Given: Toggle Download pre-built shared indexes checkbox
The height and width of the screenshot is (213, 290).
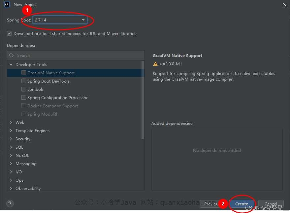Looking at the screenshot, I should 9,33.
